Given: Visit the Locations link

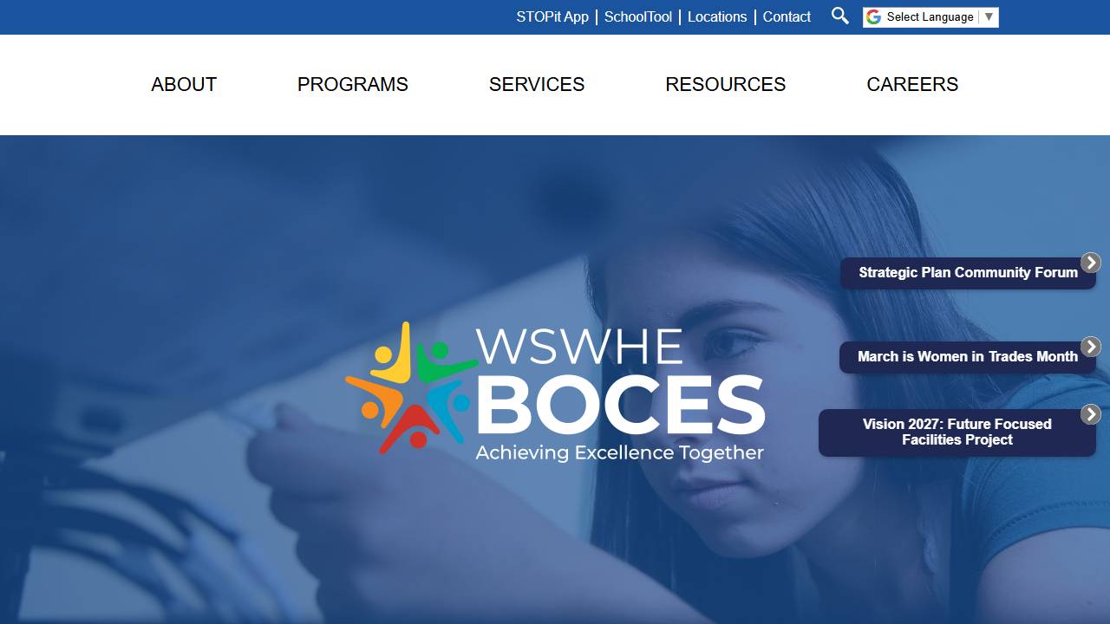Looking at the screenshot, I should point(717,16).
